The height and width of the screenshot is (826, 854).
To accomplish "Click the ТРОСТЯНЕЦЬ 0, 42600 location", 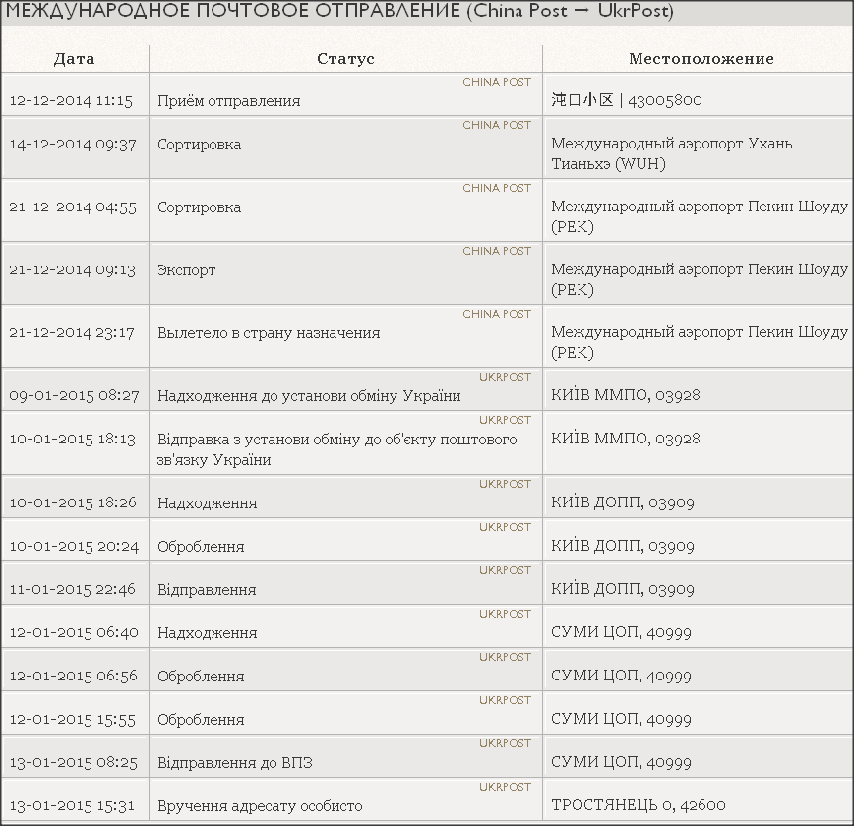I will [x=639, y=806].
